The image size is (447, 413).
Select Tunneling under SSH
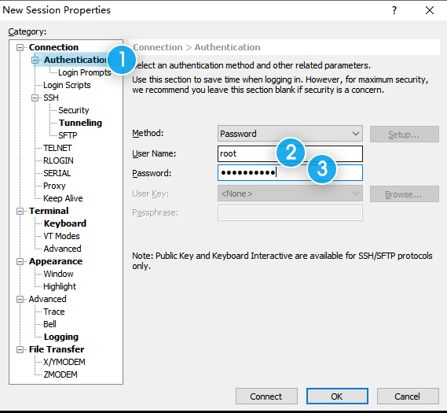(x=80, y=123)
